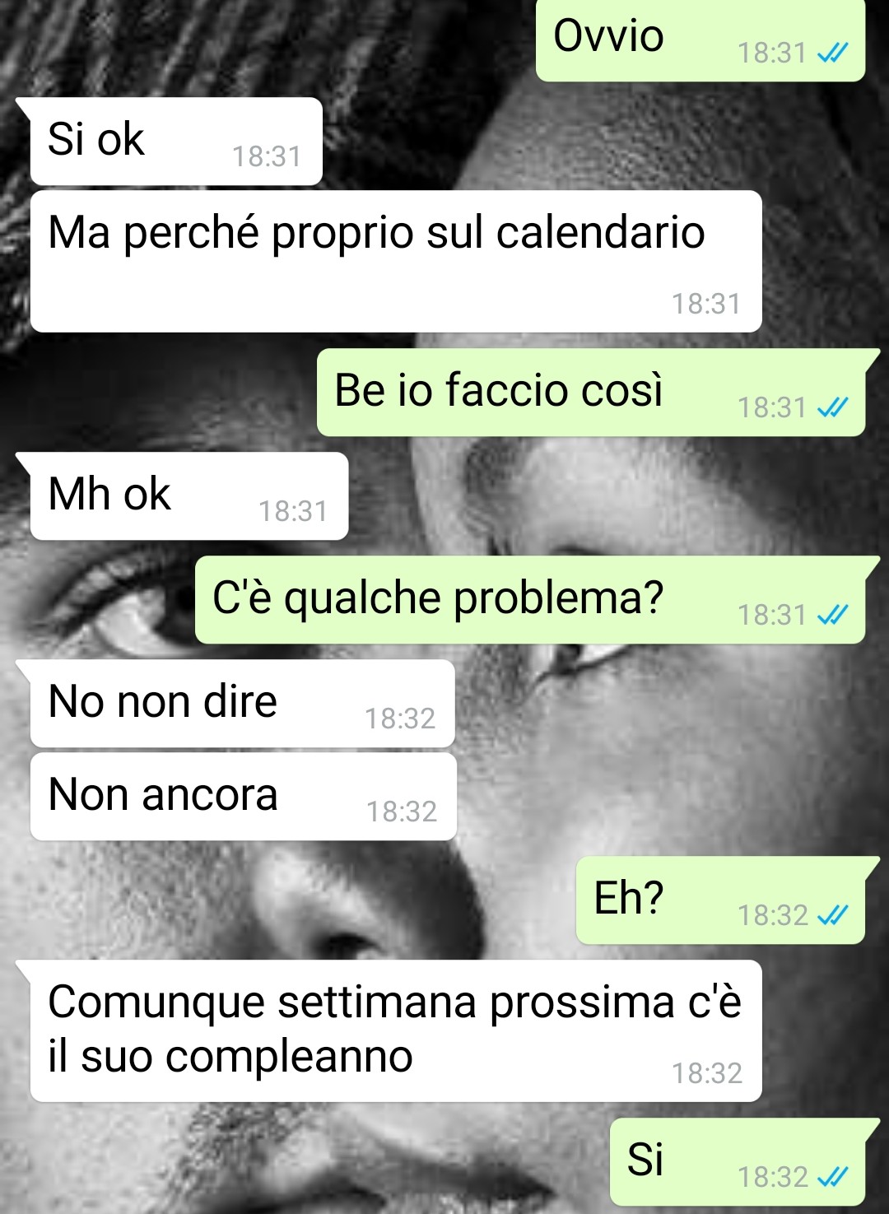The image size is (889, 1214).
Task: Select the 'Non ancora' received message
Action: click(244, 797)
